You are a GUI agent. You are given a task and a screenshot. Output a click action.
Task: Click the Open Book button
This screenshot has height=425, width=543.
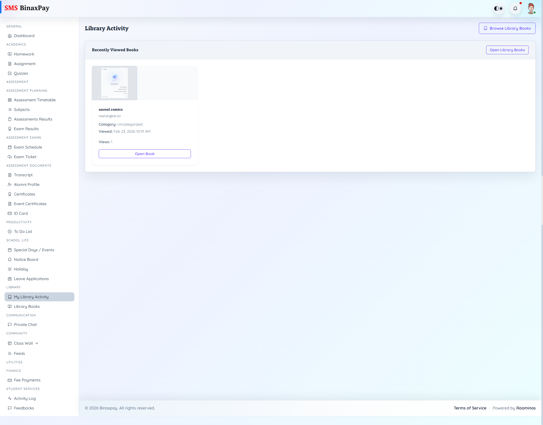pyautogui.click(x=145, y=154)
